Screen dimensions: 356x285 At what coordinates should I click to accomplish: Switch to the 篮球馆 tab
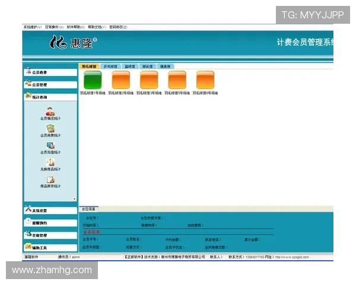[x=130, y=66]
